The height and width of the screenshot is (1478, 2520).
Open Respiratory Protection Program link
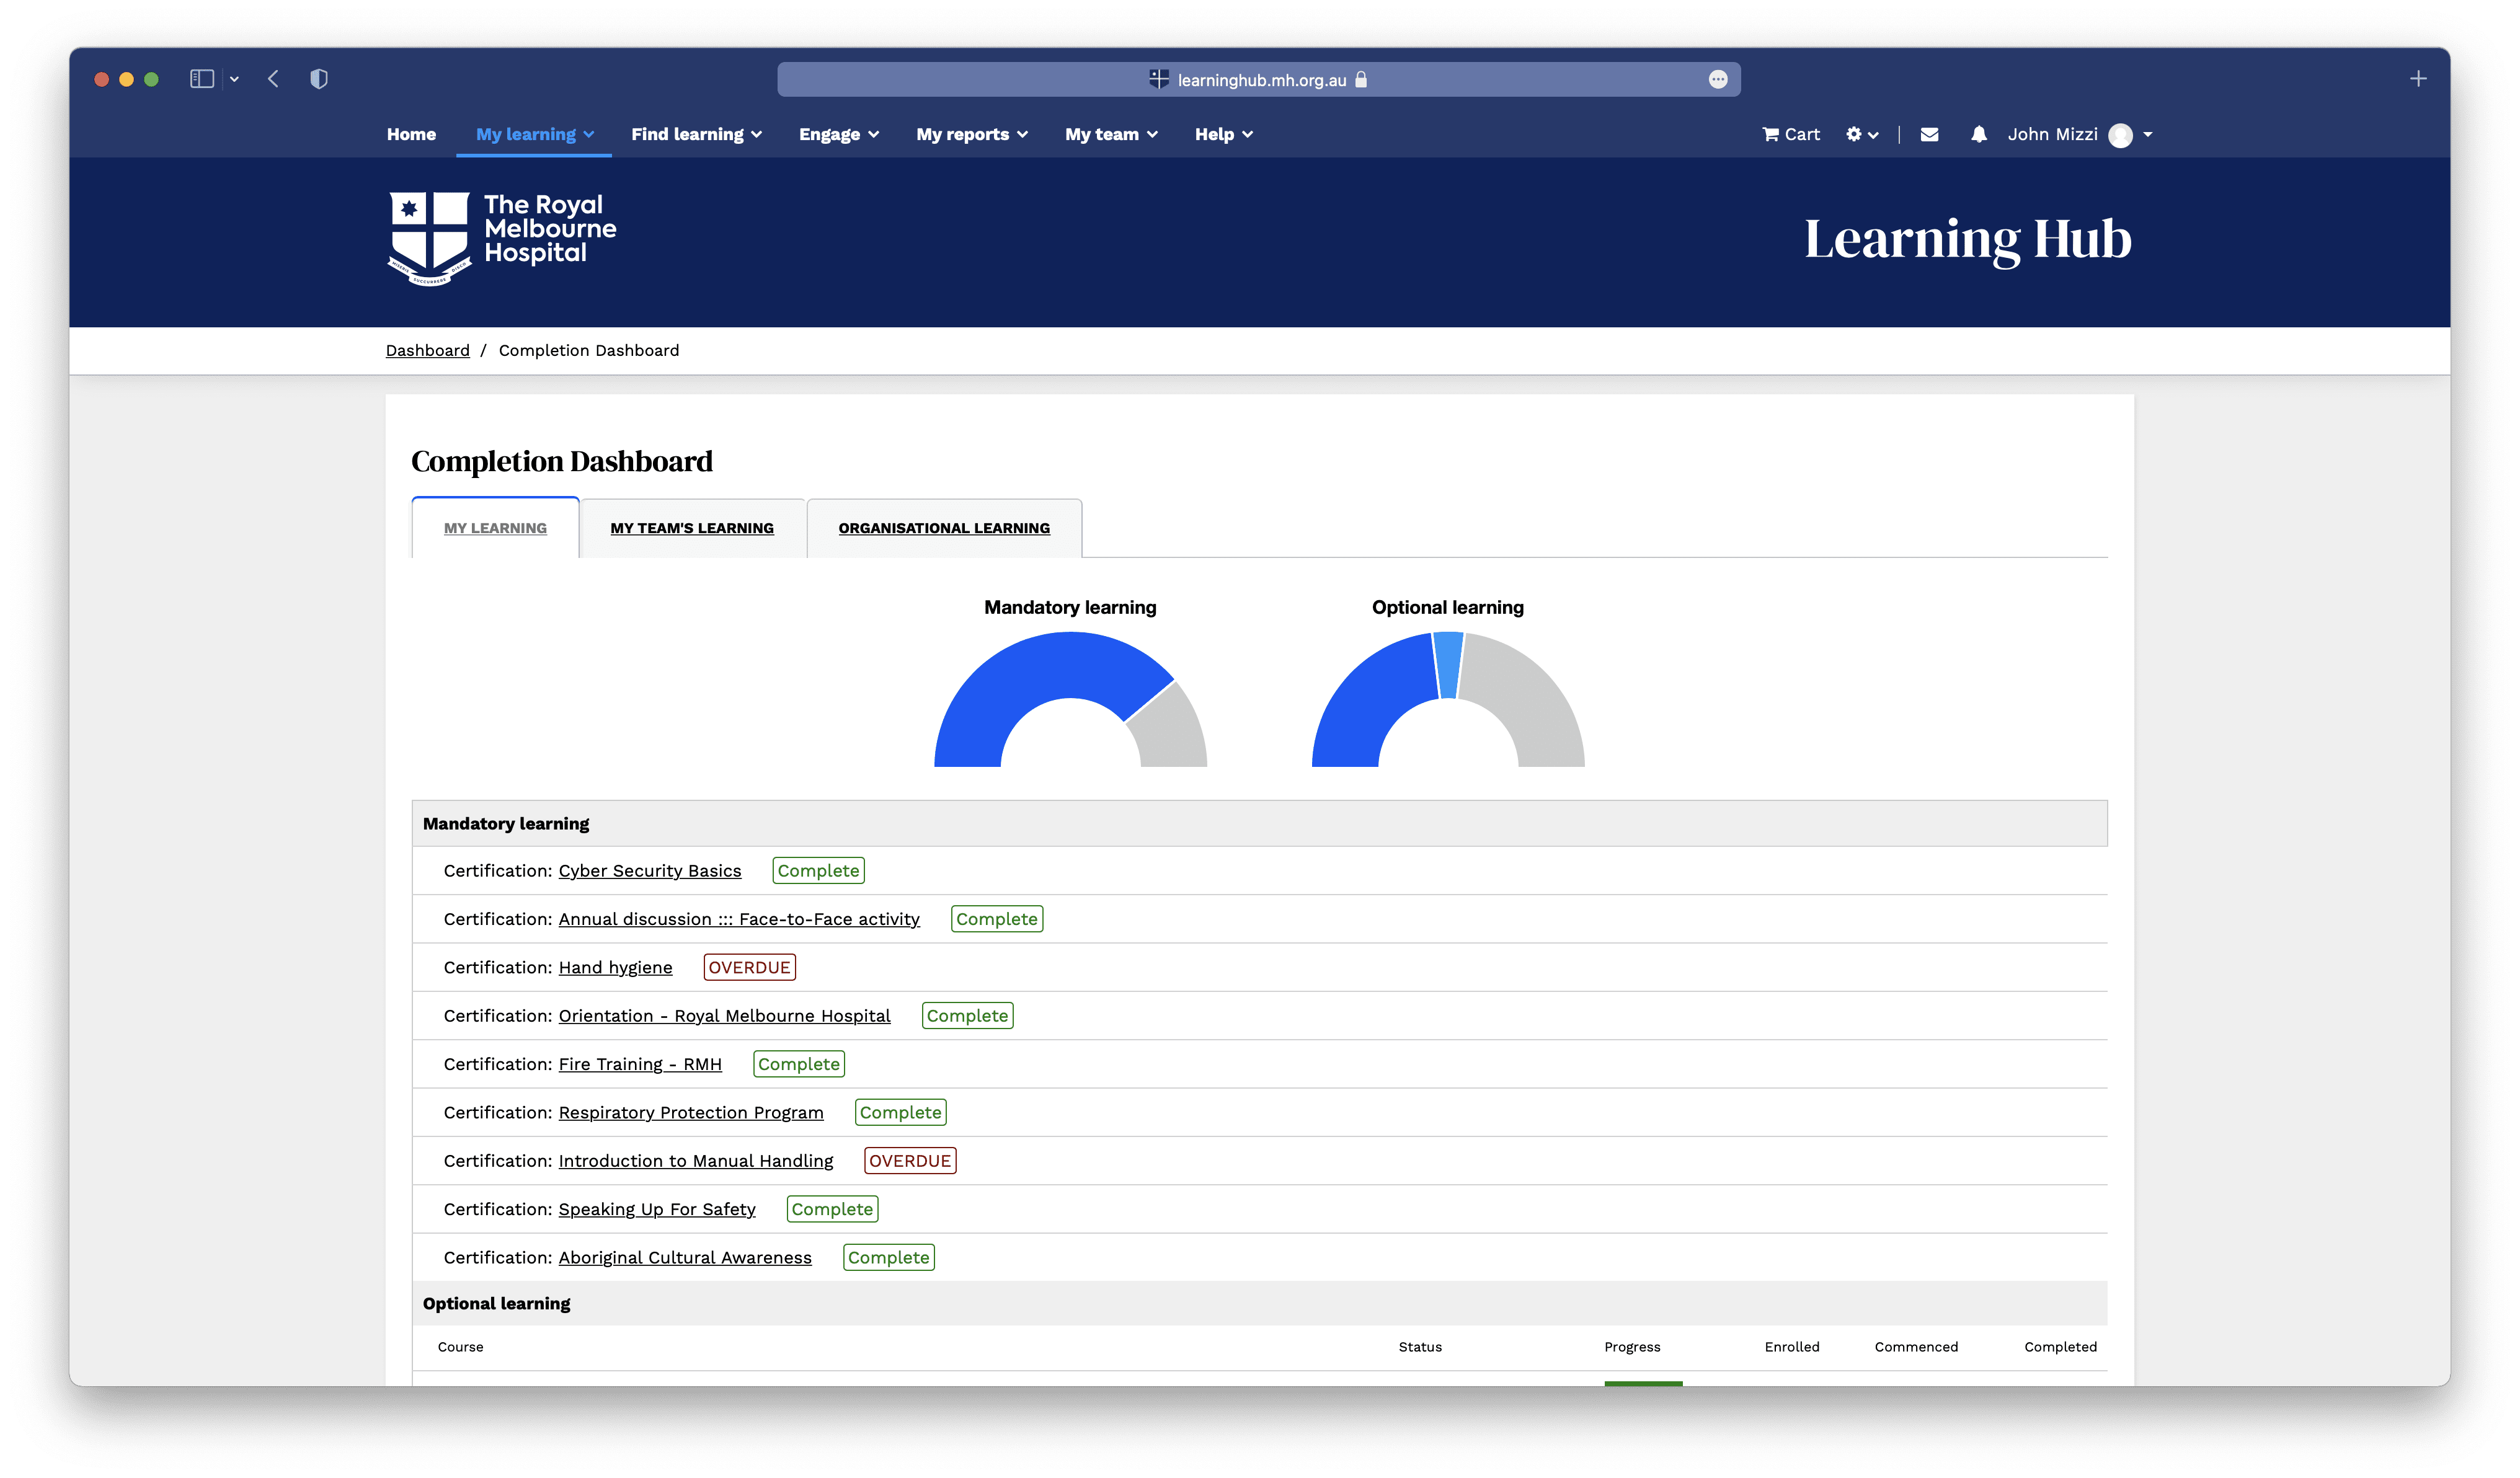(691, 1113)
